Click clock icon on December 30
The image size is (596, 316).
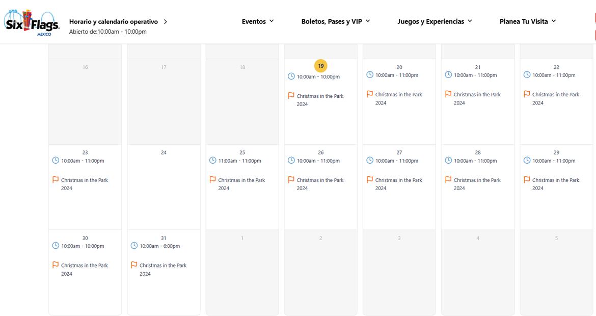(x=56, y=246)
